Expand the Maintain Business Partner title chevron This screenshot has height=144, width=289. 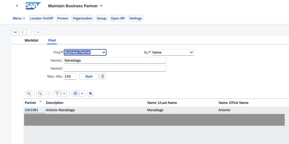pyautogui.click(x=101, y=6)
